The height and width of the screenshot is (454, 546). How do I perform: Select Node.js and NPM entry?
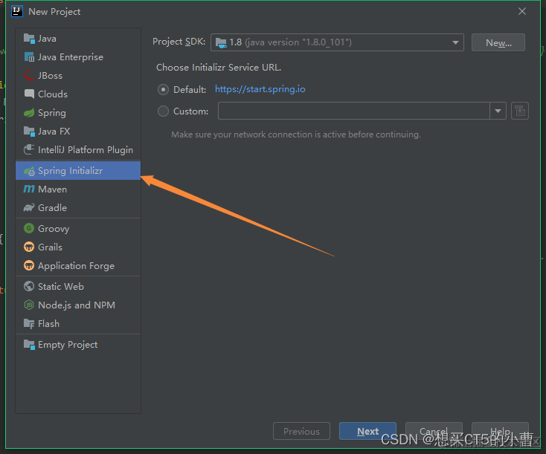78,305
